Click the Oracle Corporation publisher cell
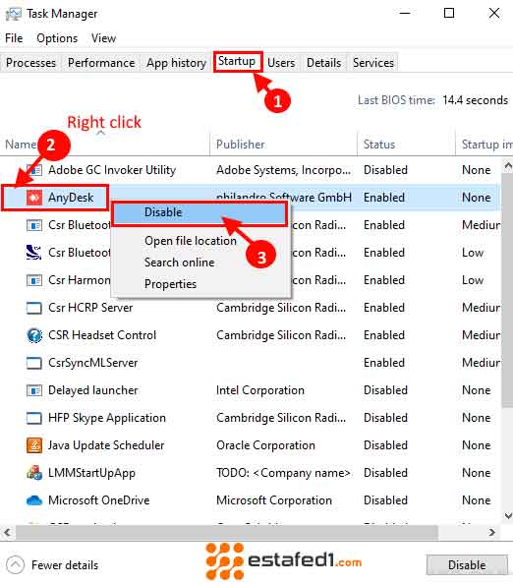Viewport: 513px width, 585px height. tap(265, 445)
